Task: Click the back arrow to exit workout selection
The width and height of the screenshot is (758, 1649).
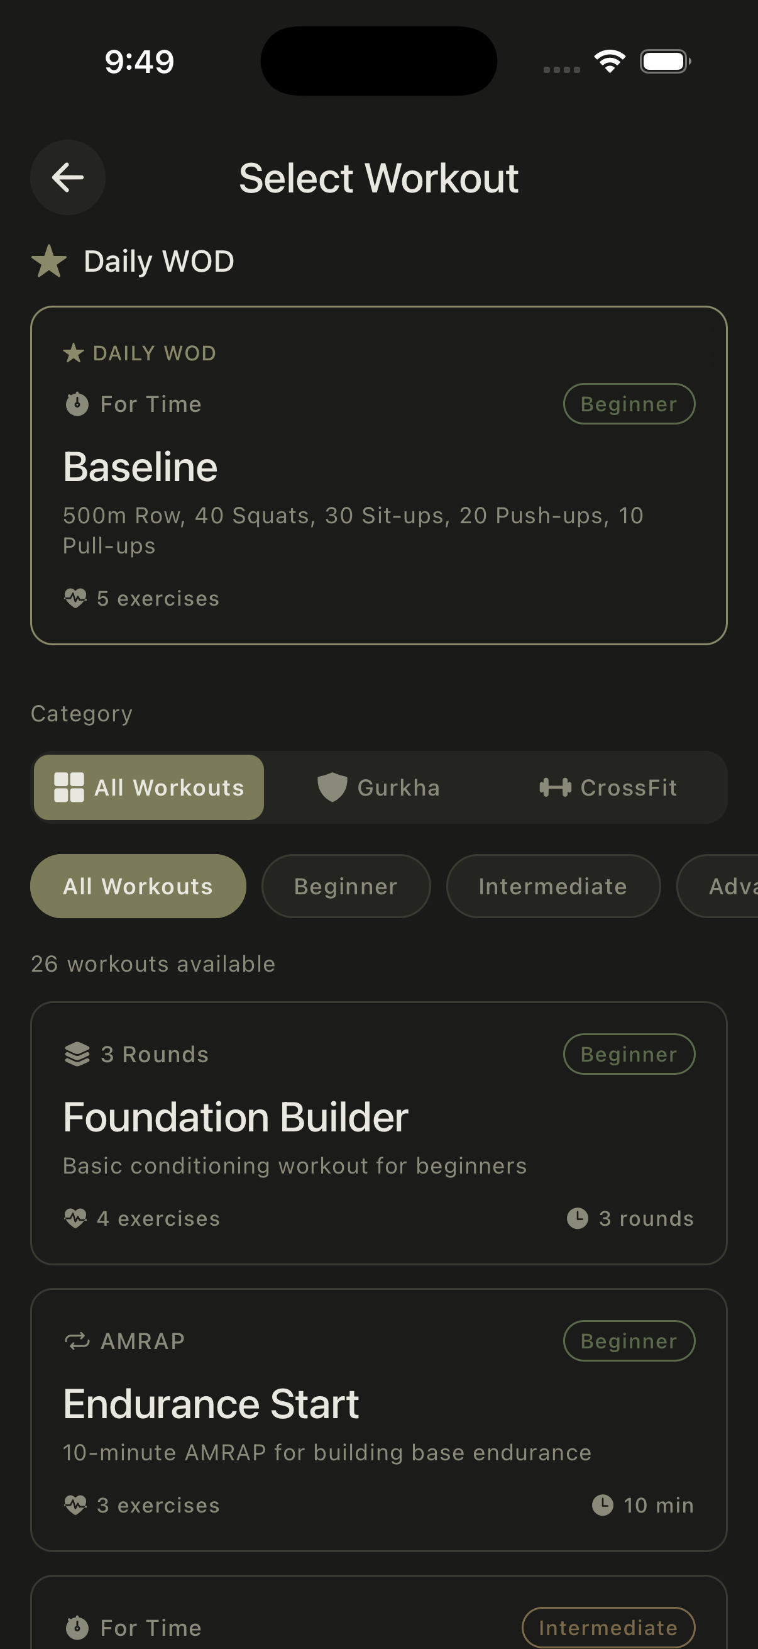Action: [67, 178]
